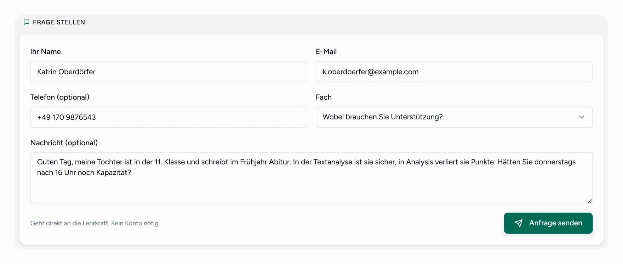Click the 'Nachricht (optional)' label

(64, 143)
